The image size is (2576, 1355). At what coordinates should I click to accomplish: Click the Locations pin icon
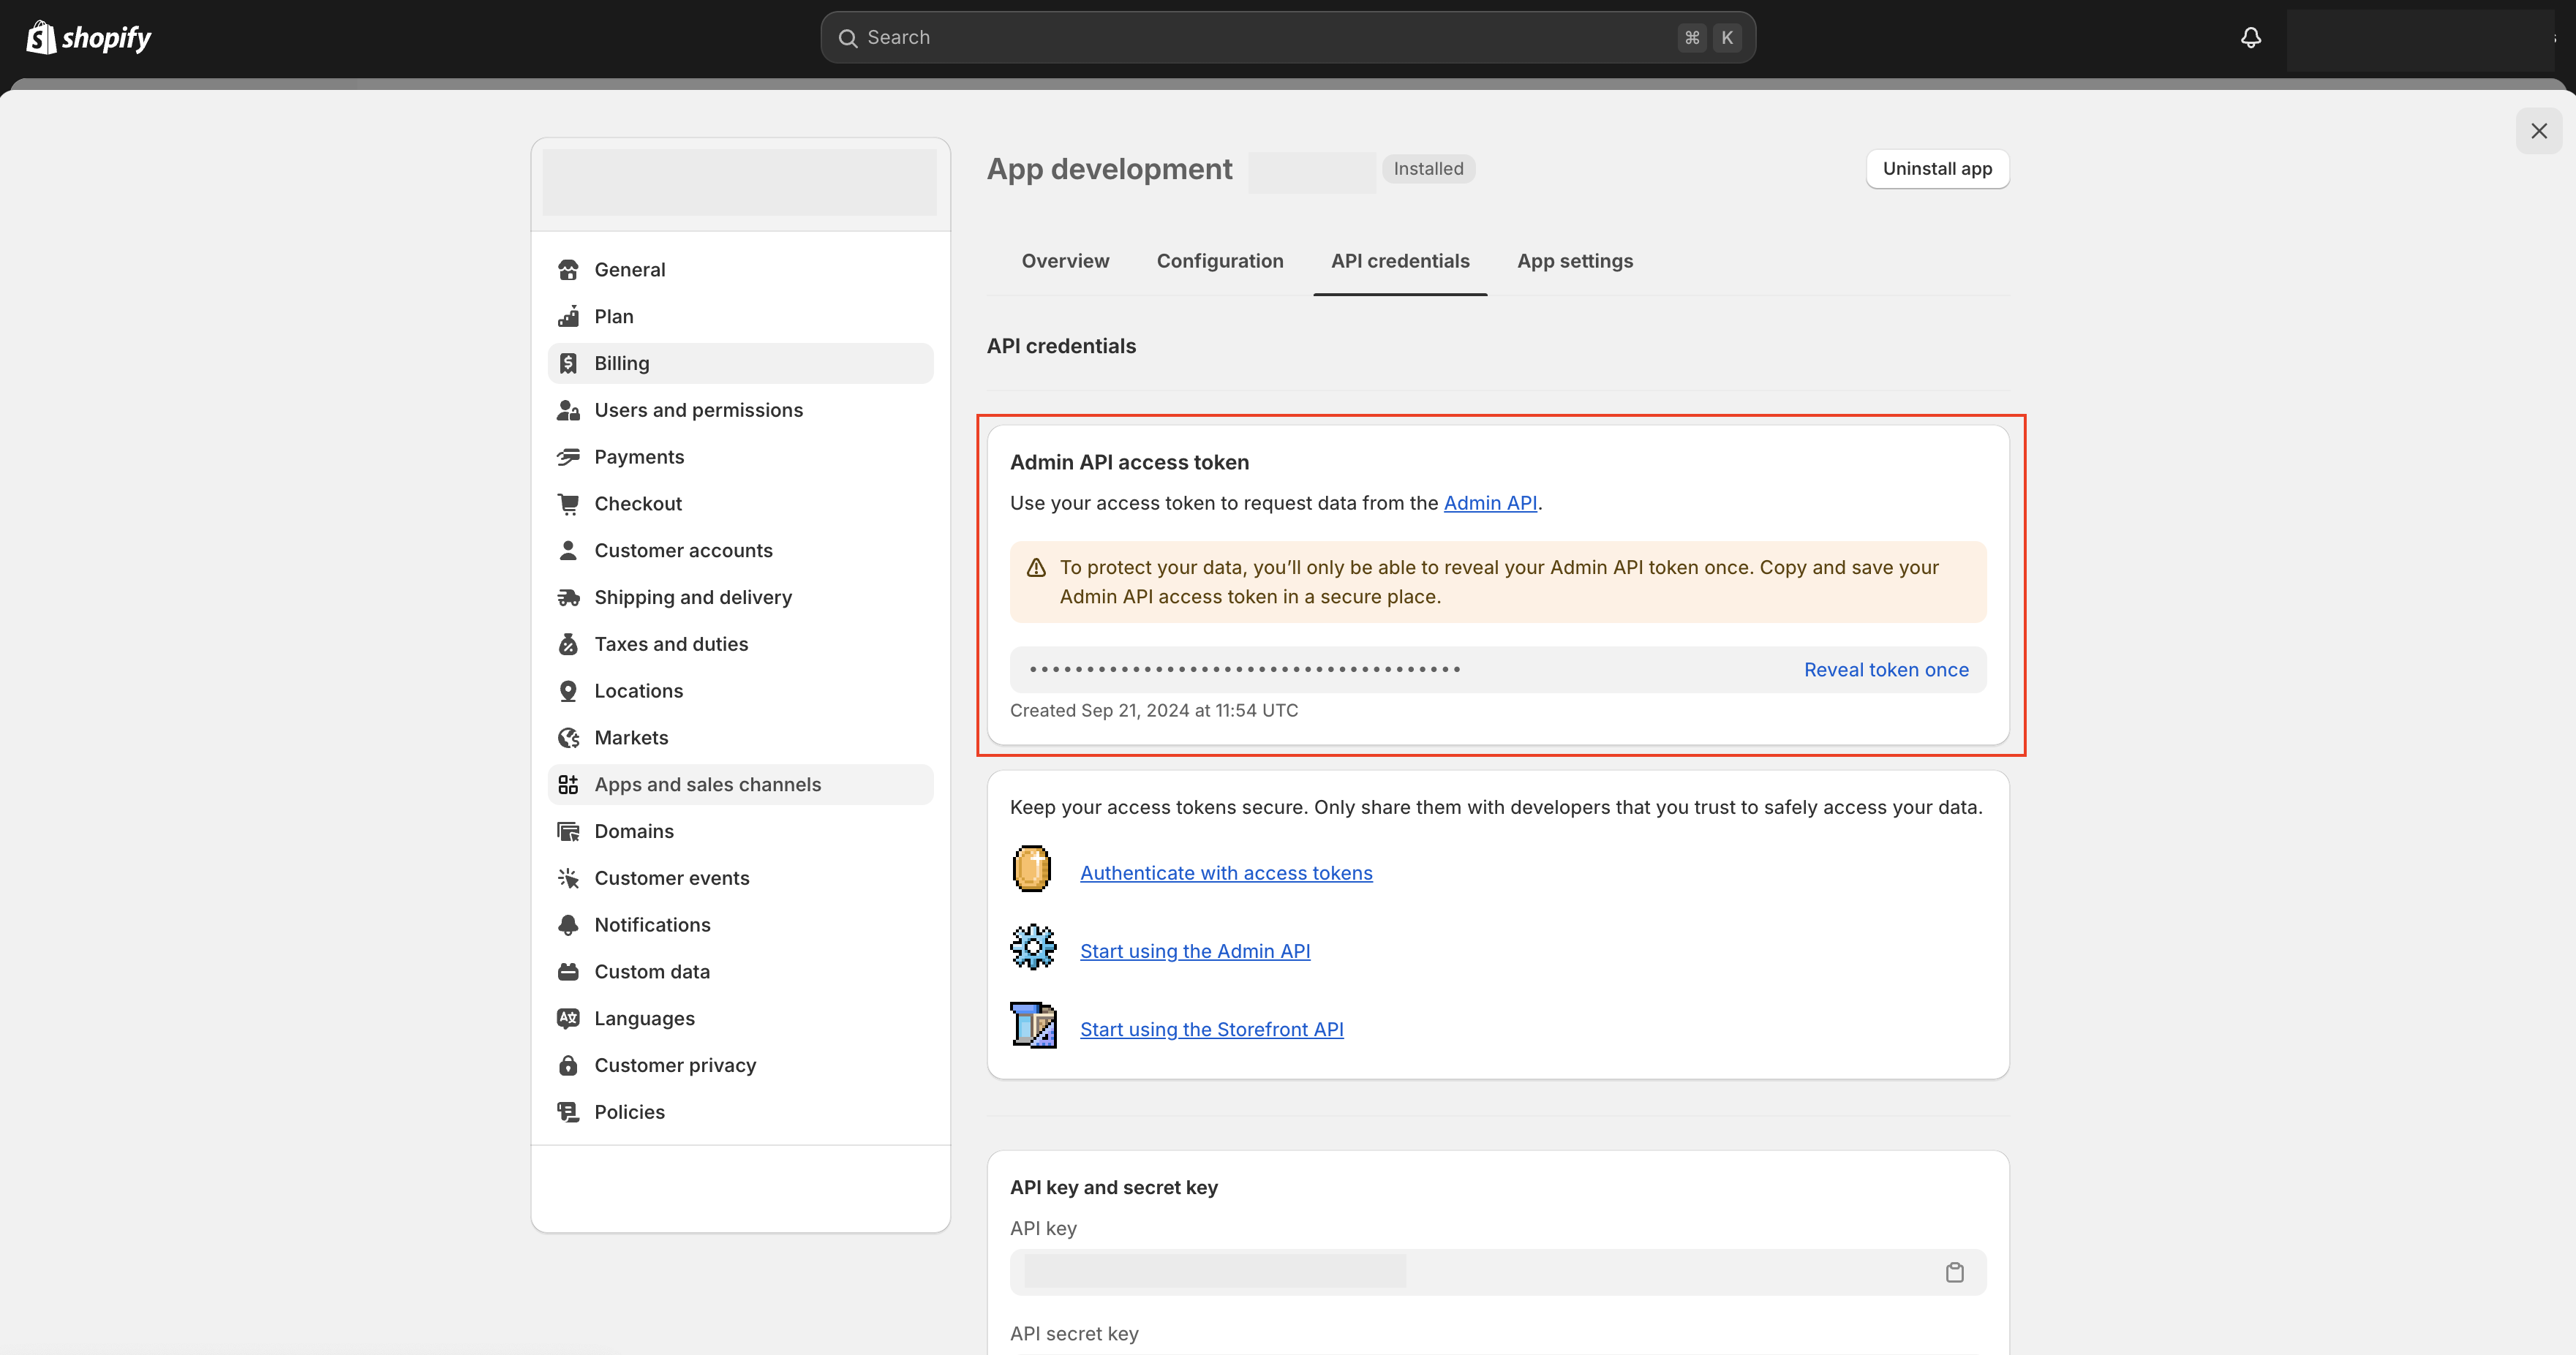pos(568,691)
